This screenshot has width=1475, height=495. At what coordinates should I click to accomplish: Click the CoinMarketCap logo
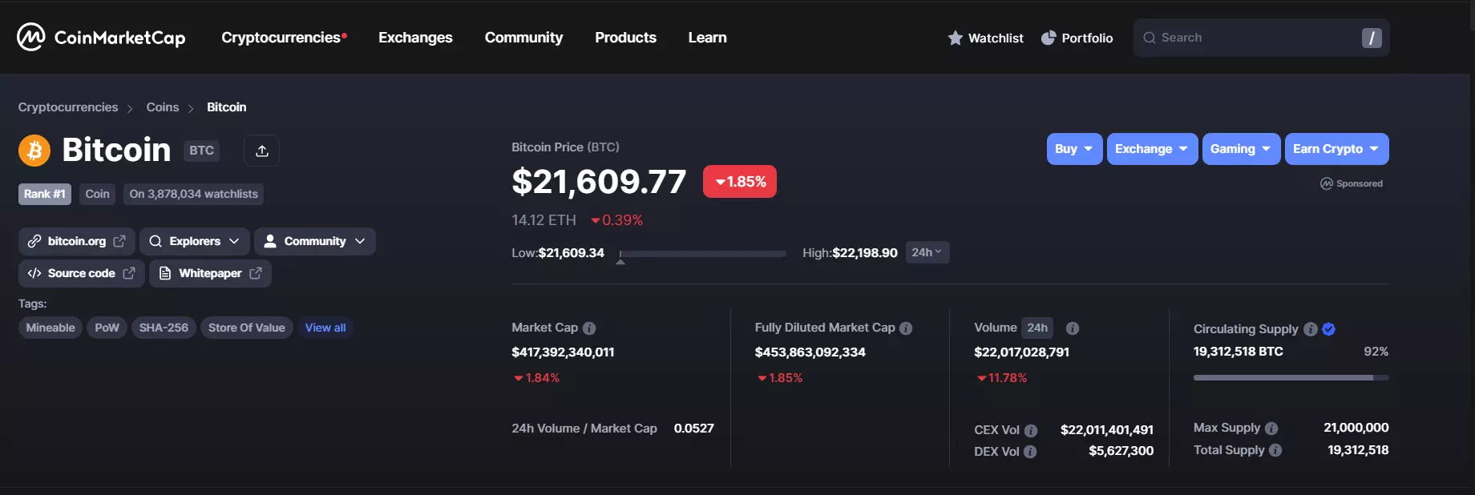point(101,37)
